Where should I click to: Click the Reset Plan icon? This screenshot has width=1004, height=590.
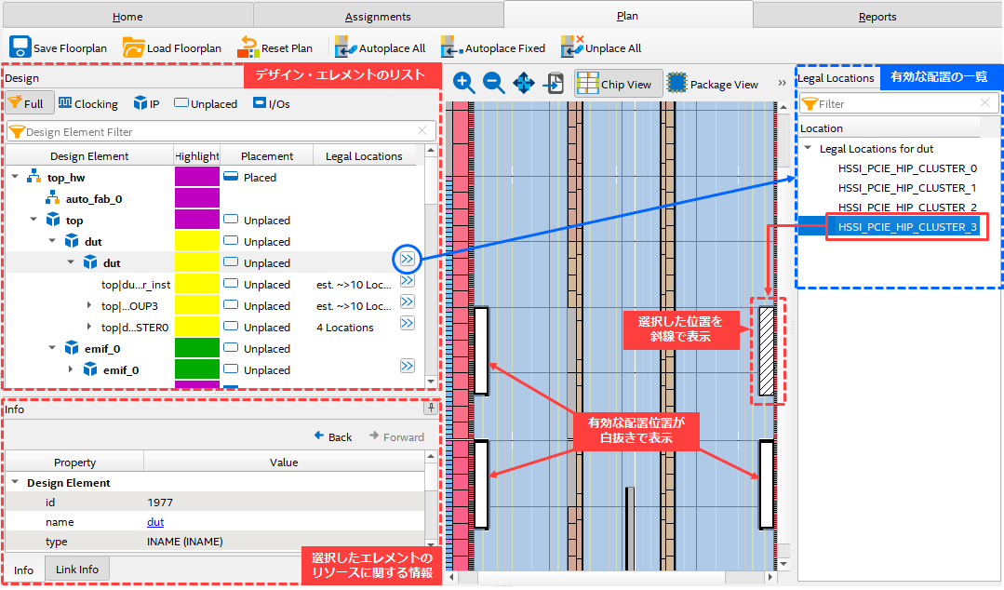248,47
